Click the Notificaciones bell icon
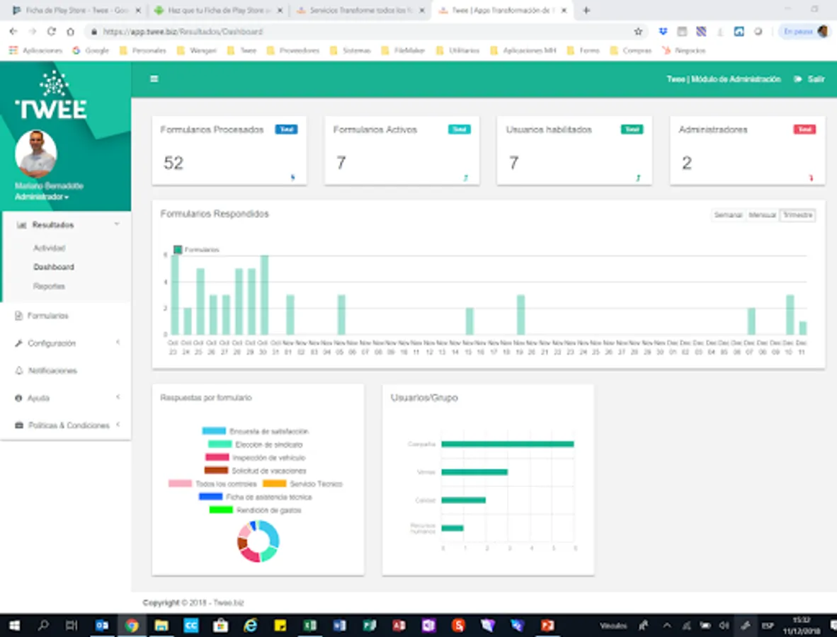 tap(19, 371)
